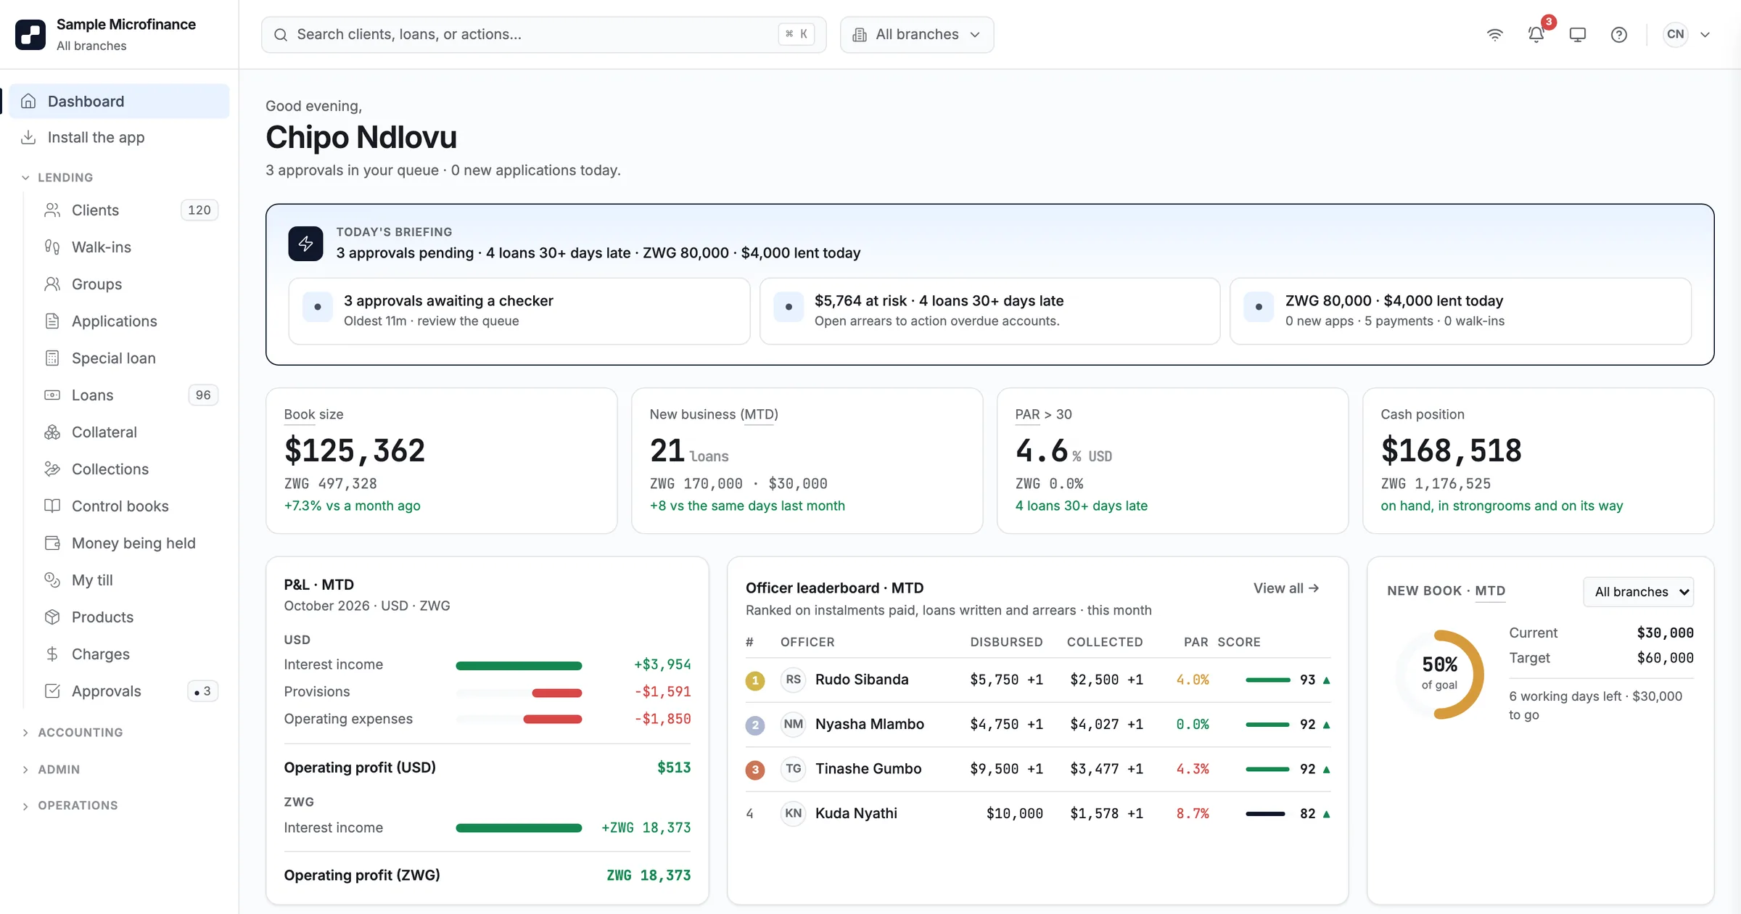This screenshot has height=914, width=1741.
Task: Click the Approvals checkbox icon in sidebar
Action: point(52,691)
